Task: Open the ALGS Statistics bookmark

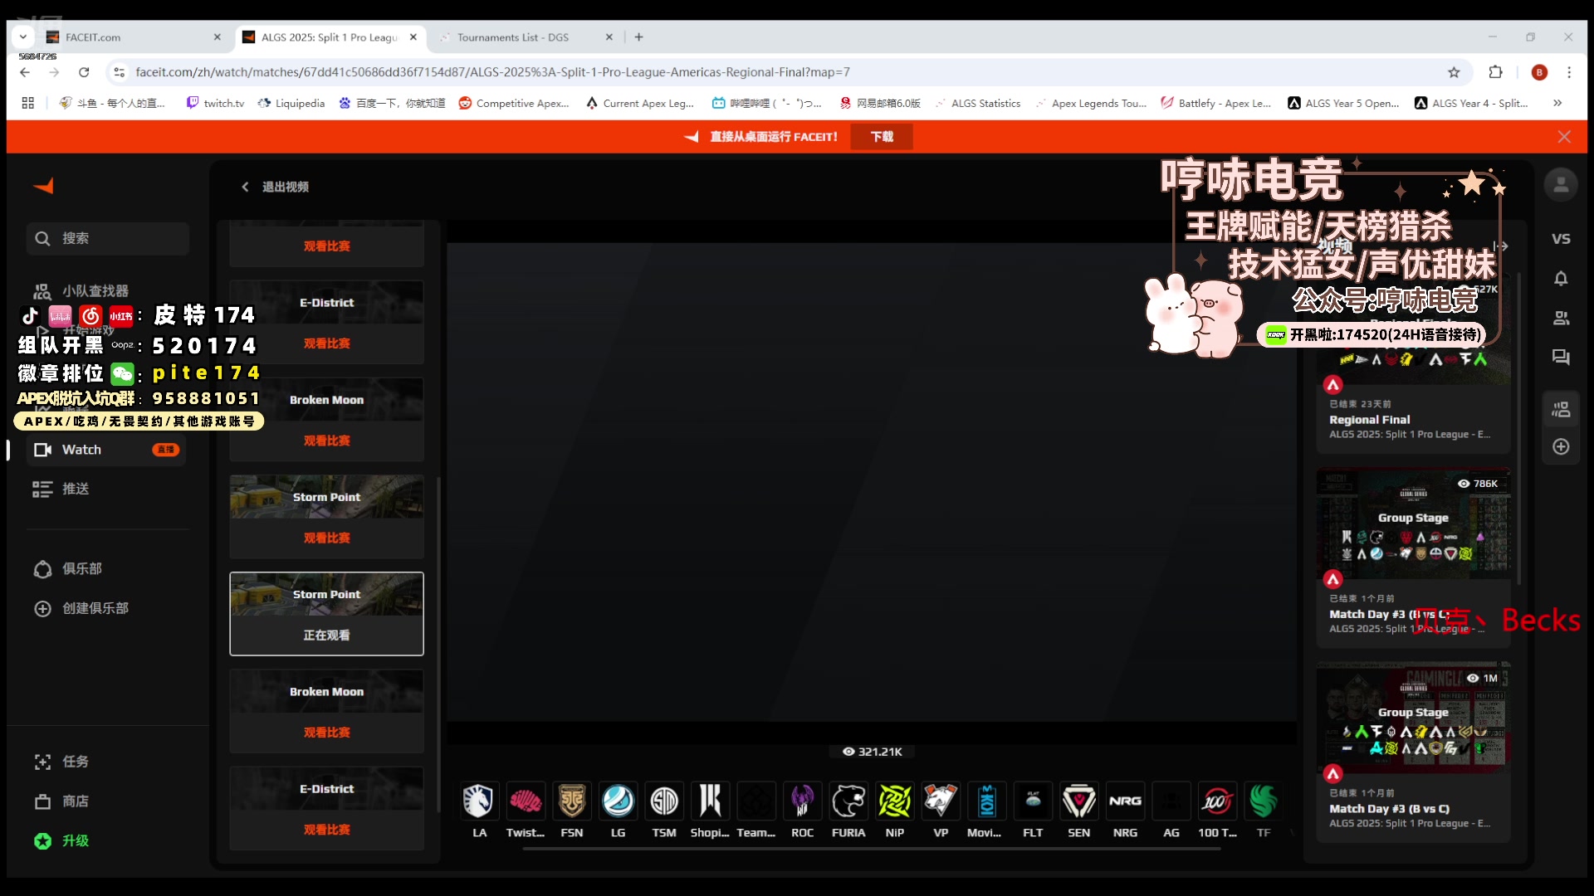Action: [x=978, y=103]
